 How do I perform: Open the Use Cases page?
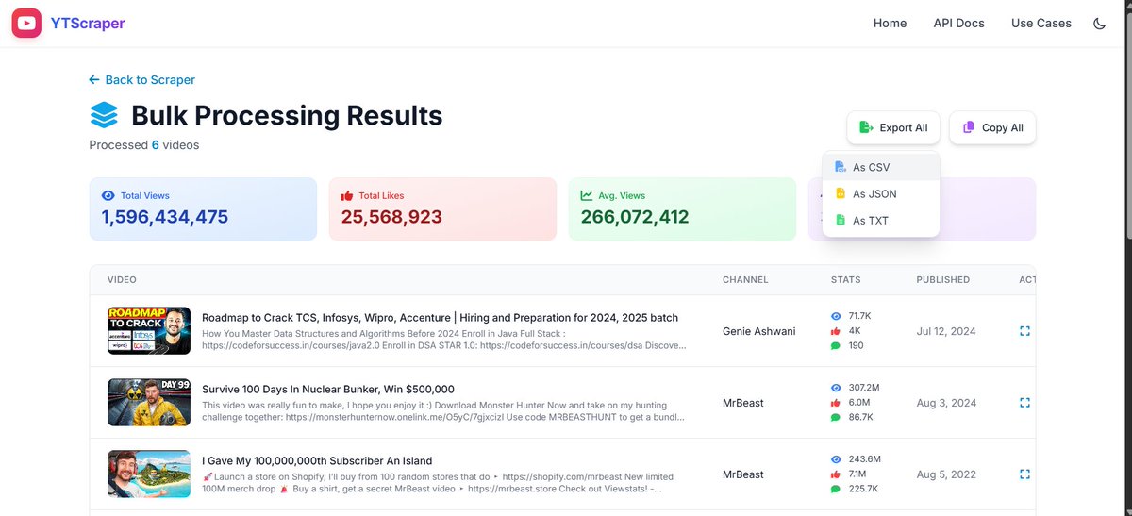(x=1041, y=24)
